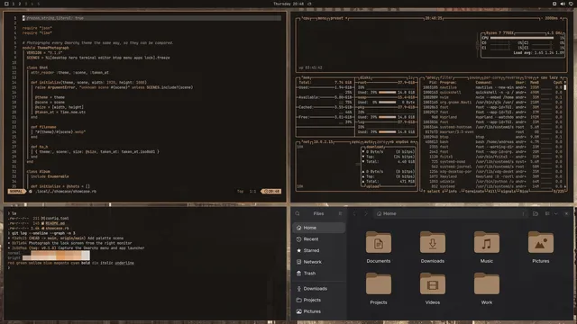The width and height of the screenshot is (577, 324).
Task: Go back using Files back arrow
Action: (354, 213)
